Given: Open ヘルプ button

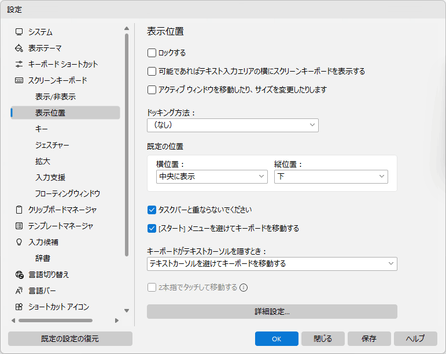Looking at the screenshot, I should coord(415,338).
